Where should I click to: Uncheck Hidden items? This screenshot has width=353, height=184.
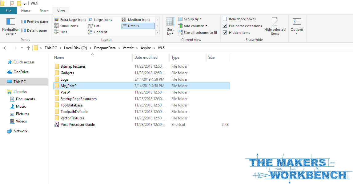[x=225, y=32]
